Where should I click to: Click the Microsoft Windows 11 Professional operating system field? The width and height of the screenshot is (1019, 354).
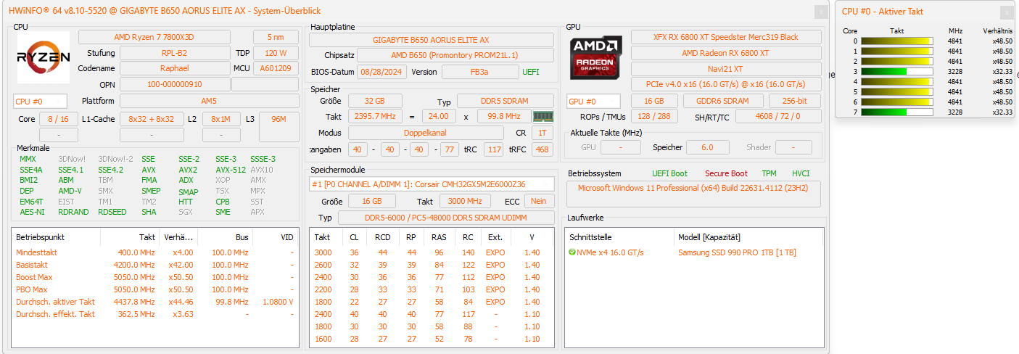pos(694,194)
